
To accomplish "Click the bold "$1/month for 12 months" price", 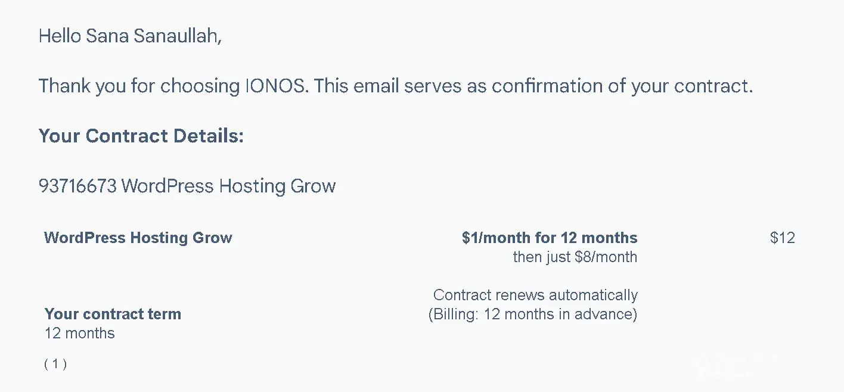I will tap(549, 238).
